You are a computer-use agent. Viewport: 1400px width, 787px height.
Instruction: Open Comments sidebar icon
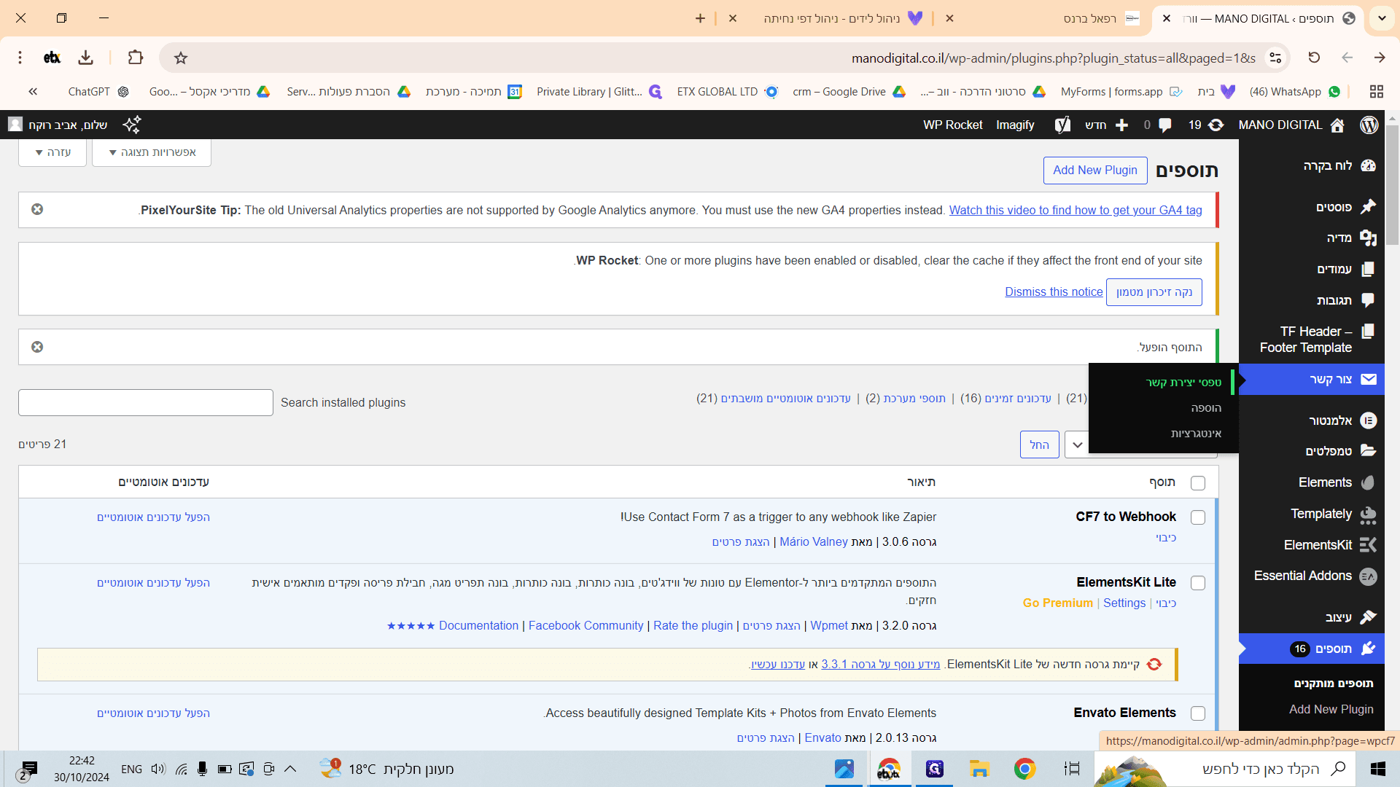(1368, 300)
